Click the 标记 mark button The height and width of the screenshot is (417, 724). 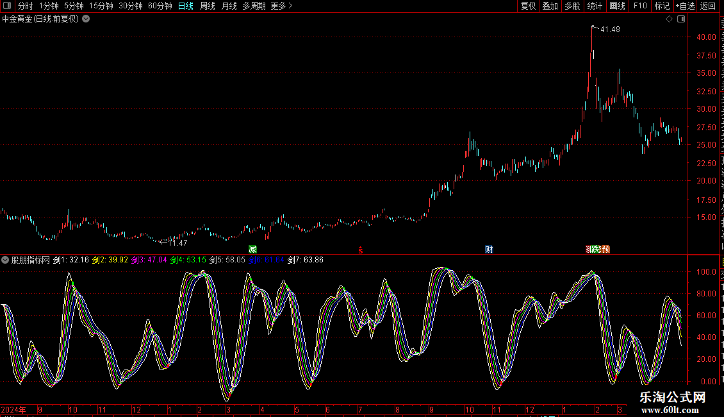(662, 6)
